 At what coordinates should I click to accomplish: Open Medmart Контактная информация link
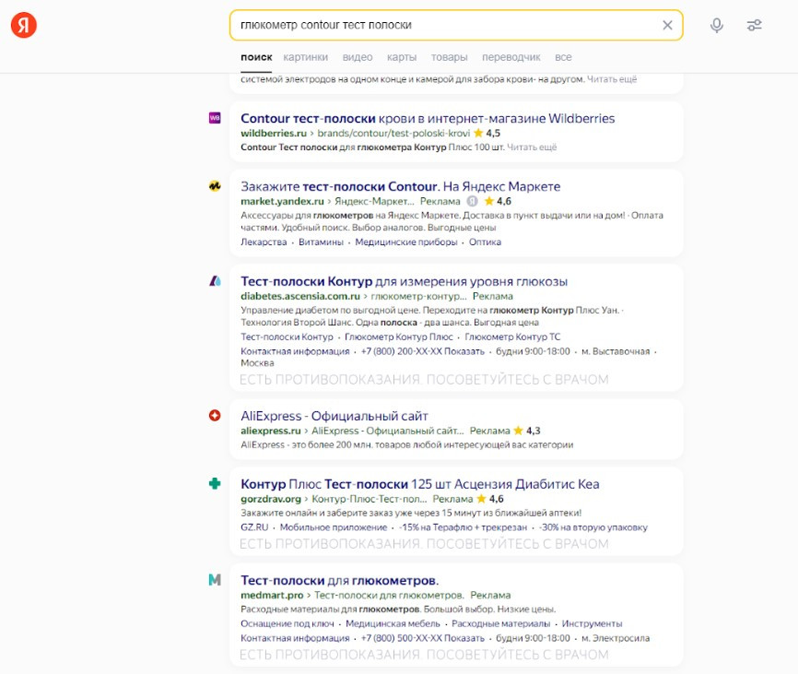[x=295, y=638]
